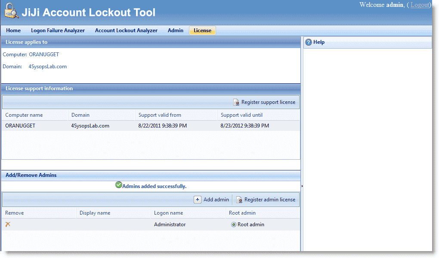Switch to the Home tab
The image size is (439, 258).
(x=13, y=30)
